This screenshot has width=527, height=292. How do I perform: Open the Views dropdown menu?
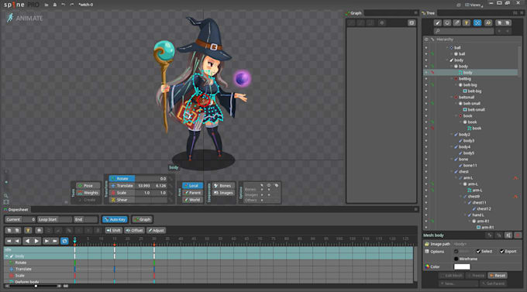[474, 5]
